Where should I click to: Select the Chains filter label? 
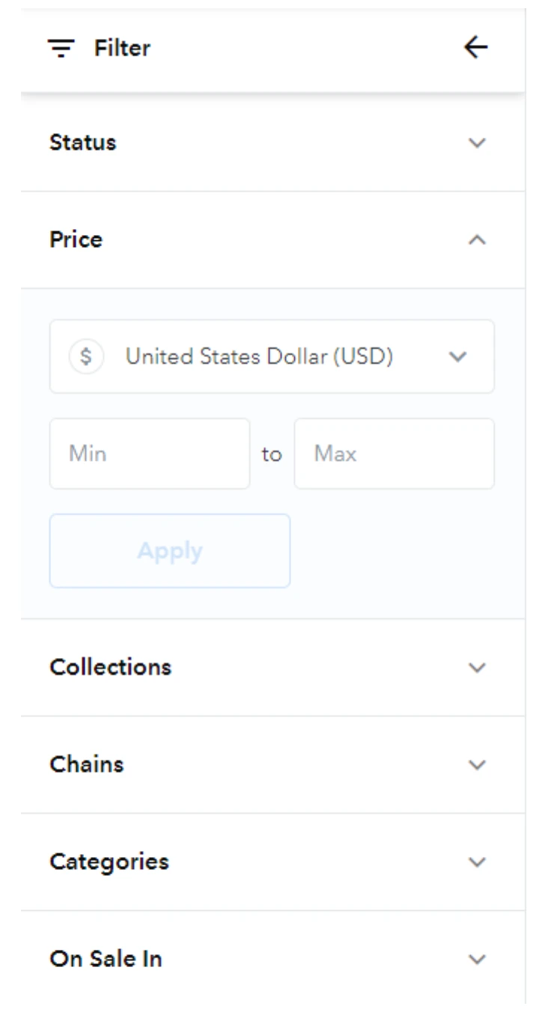click(x=86, y=764)
